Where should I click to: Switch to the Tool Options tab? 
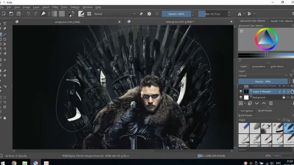tap(247, 111)
